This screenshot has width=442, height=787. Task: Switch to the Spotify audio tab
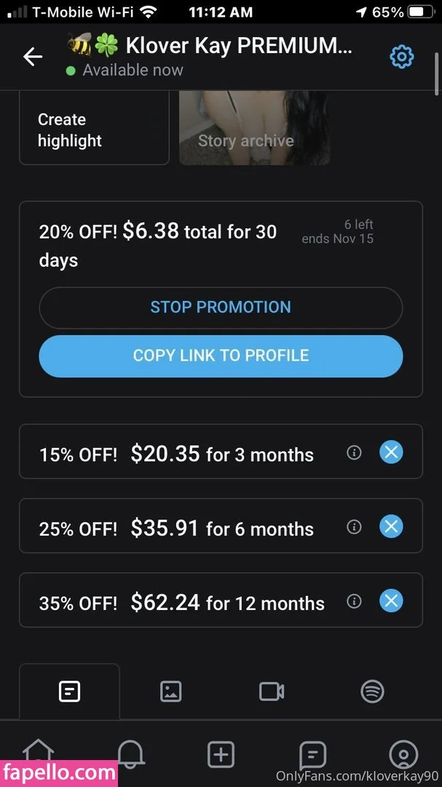click(372, 692)
